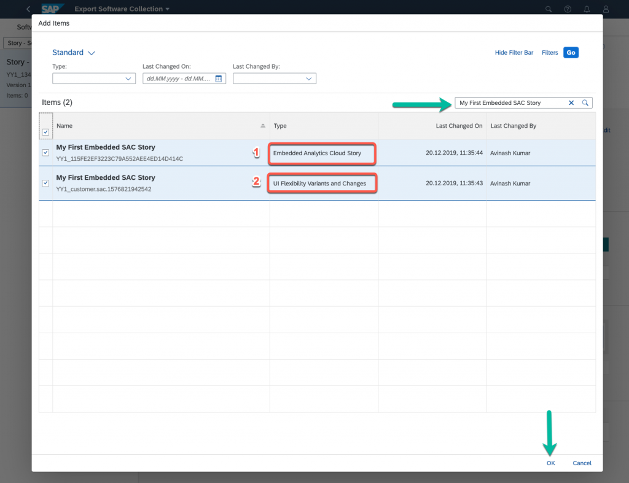Click the Items (2) table title
629x483 pixels.
coord(57,102)
